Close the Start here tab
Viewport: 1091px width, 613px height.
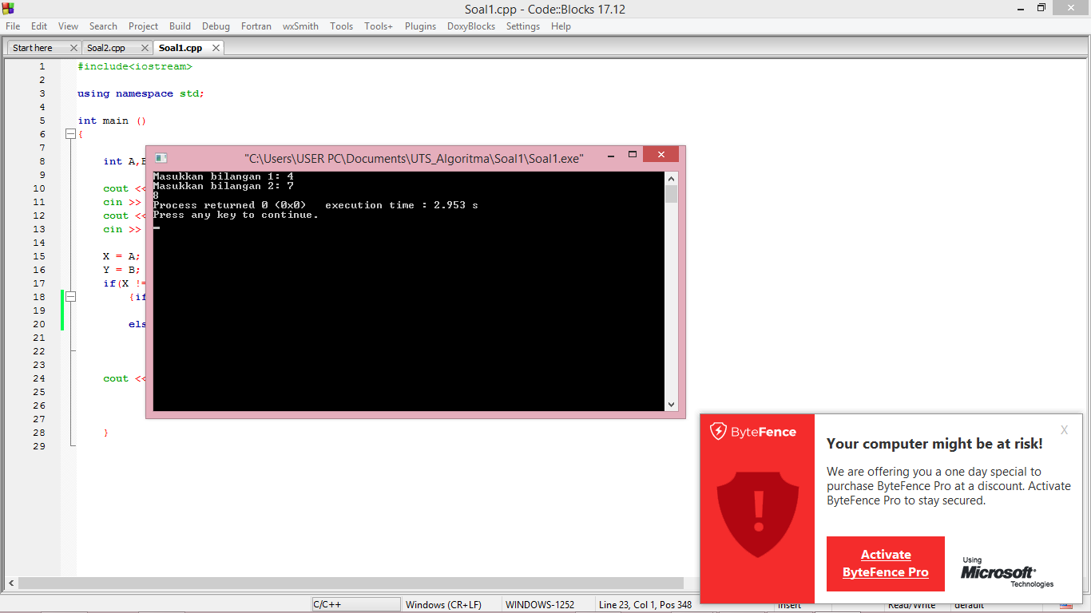tap(74, 48)
